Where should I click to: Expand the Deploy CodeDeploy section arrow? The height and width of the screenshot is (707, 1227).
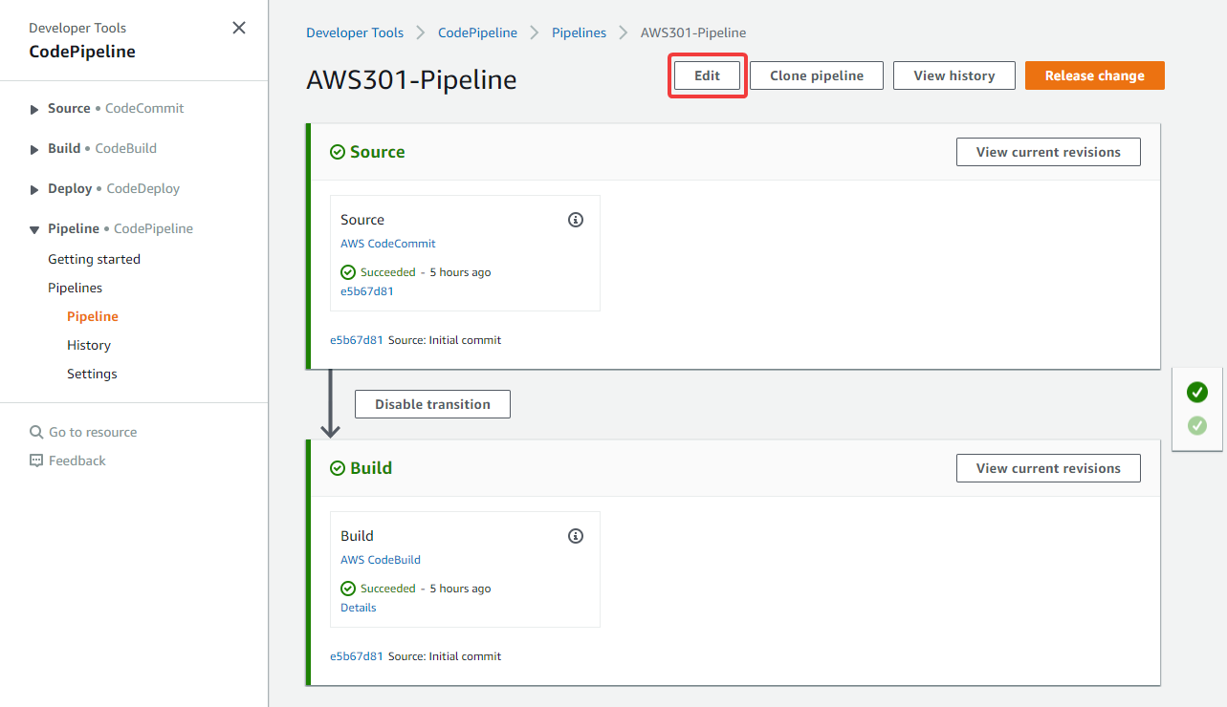tap(35, 189)
